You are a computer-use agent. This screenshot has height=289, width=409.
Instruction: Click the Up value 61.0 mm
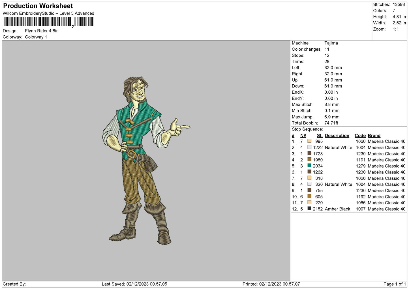(x=333, y=80)
